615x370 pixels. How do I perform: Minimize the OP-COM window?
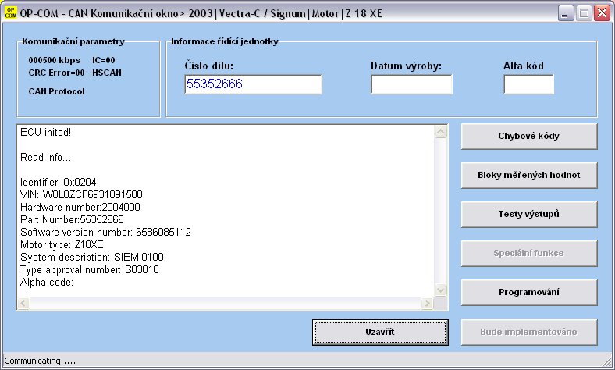(566, 13)
